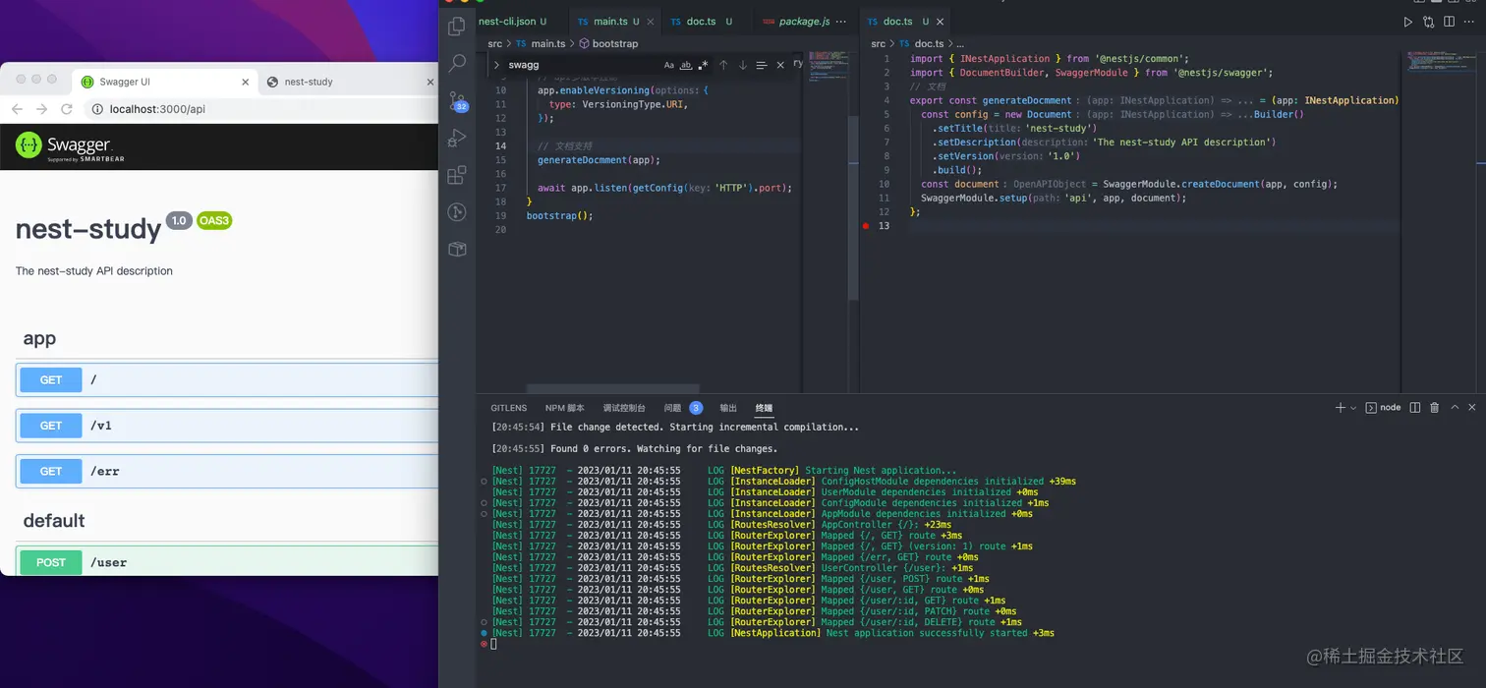Go forward in the browser
The width and height of the screenshot is (1486, 688).
pyautogui.click(x=41, y=109)
